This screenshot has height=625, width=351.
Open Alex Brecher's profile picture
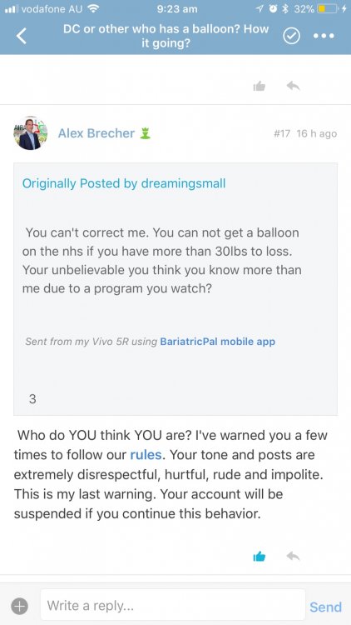point(30,133)
